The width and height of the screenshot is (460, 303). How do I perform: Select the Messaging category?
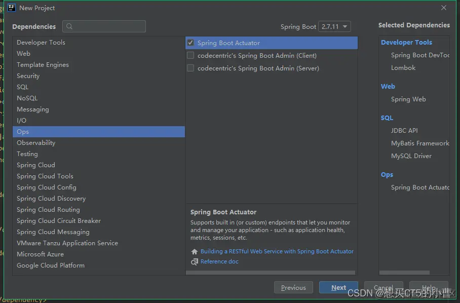99,109
